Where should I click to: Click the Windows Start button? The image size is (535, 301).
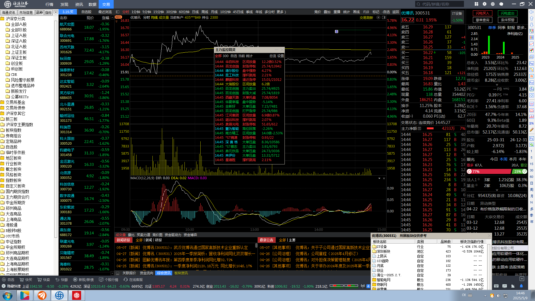8,295
